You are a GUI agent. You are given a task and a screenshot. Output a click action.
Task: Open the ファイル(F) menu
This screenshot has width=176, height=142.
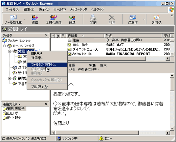click(13, 9)
